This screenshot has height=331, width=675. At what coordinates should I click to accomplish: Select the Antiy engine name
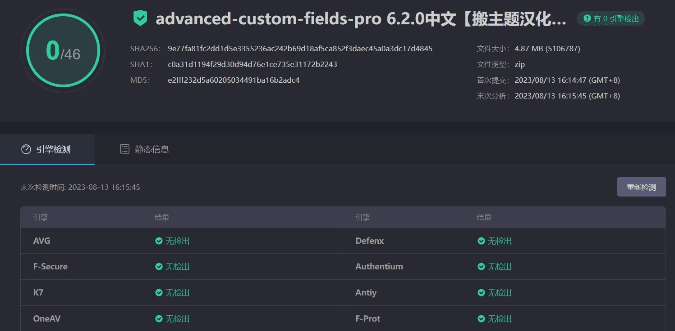pos(366,293)
